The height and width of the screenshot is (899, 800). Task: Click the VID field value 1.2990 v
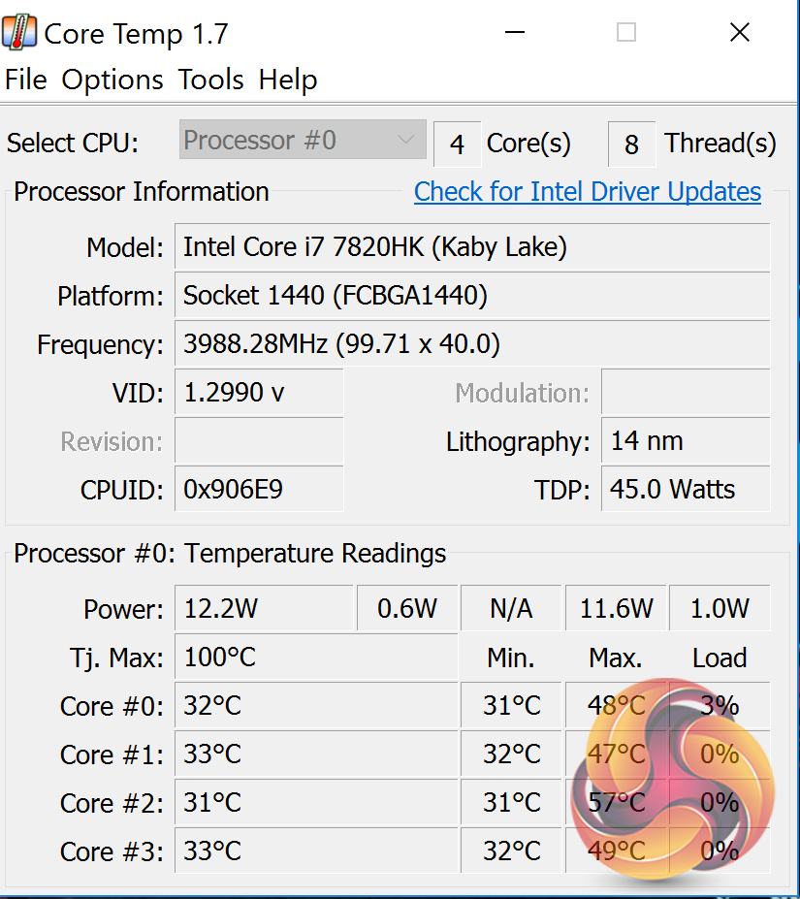pyautogui.click(x=259, y=393)
